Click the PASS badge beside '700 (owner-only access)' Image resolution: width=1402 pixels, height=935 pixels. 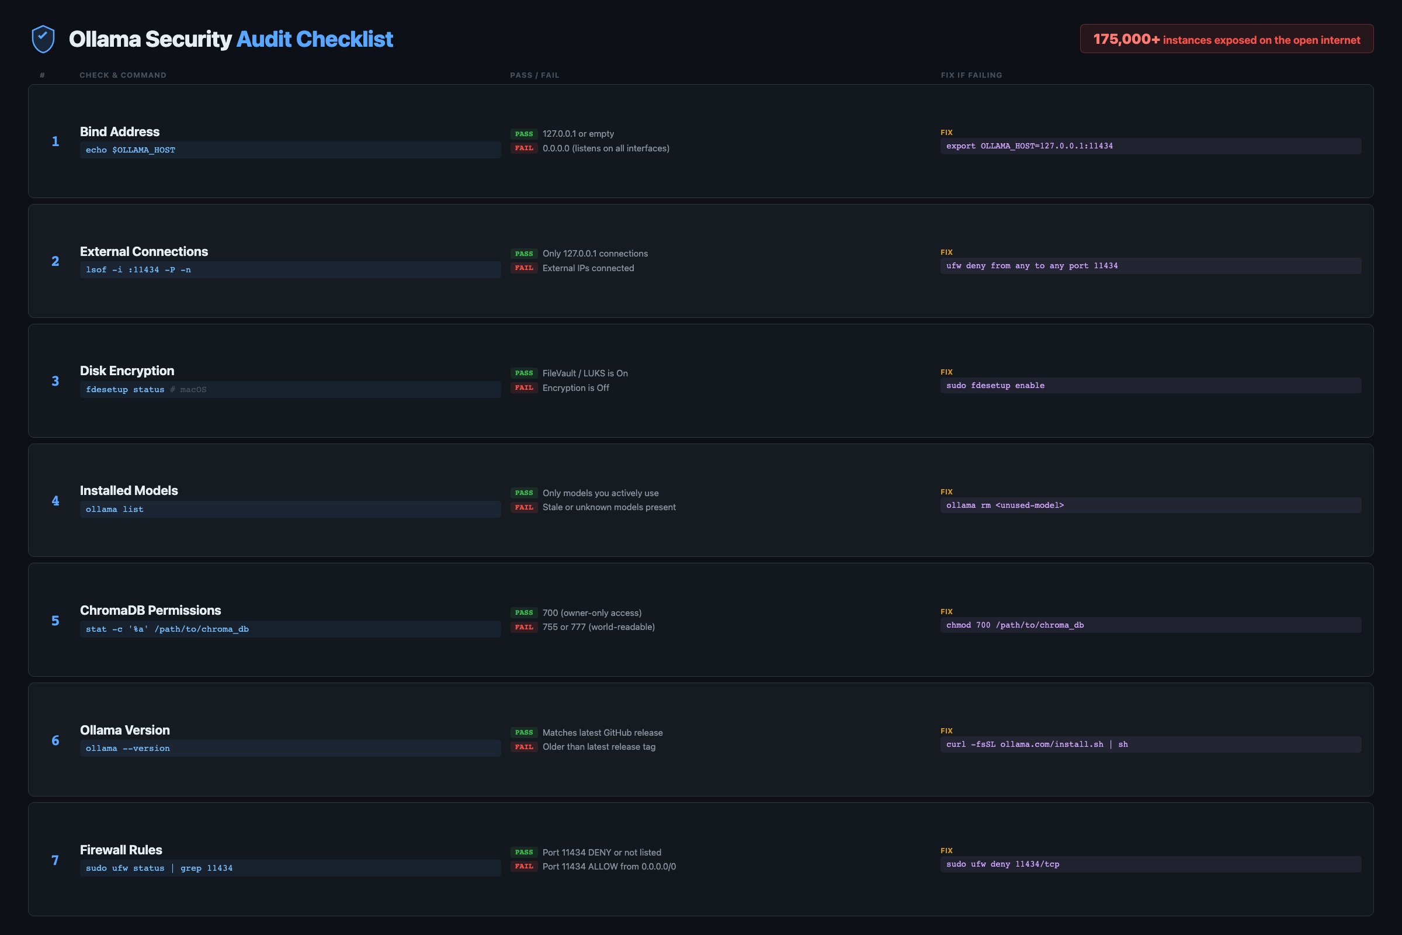click(524, 613)
